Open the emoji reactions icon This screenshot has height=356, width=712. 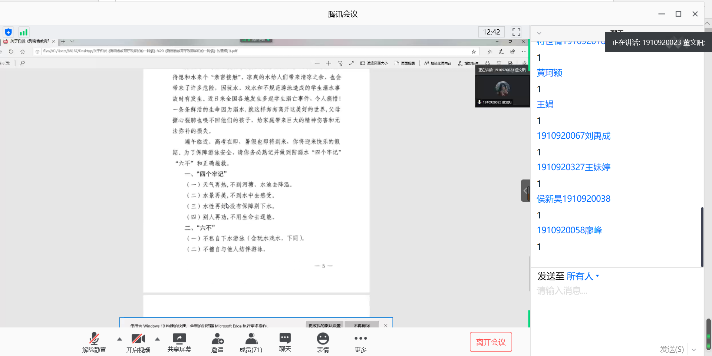tap(323, 342)
